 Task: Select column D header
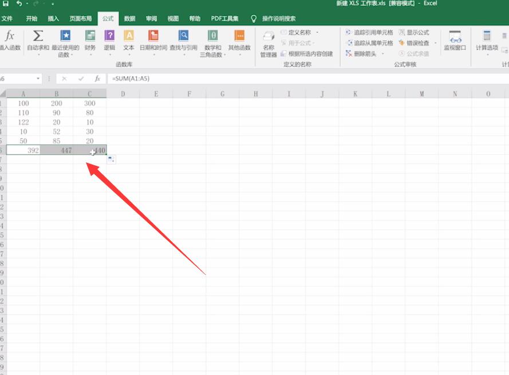click(x=123, y=94)
